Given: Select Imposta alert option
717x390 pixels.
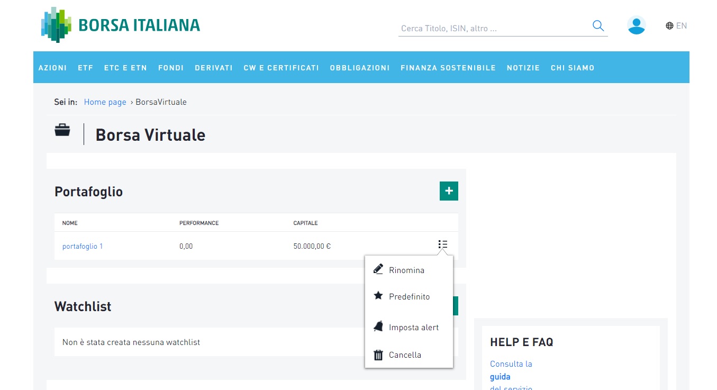Looking at the screenshot, I should (413, 328).
